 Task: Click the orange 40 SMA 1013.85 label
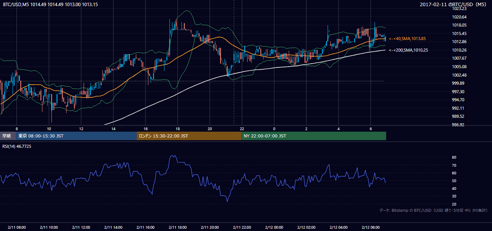click(x=407, y=38)
